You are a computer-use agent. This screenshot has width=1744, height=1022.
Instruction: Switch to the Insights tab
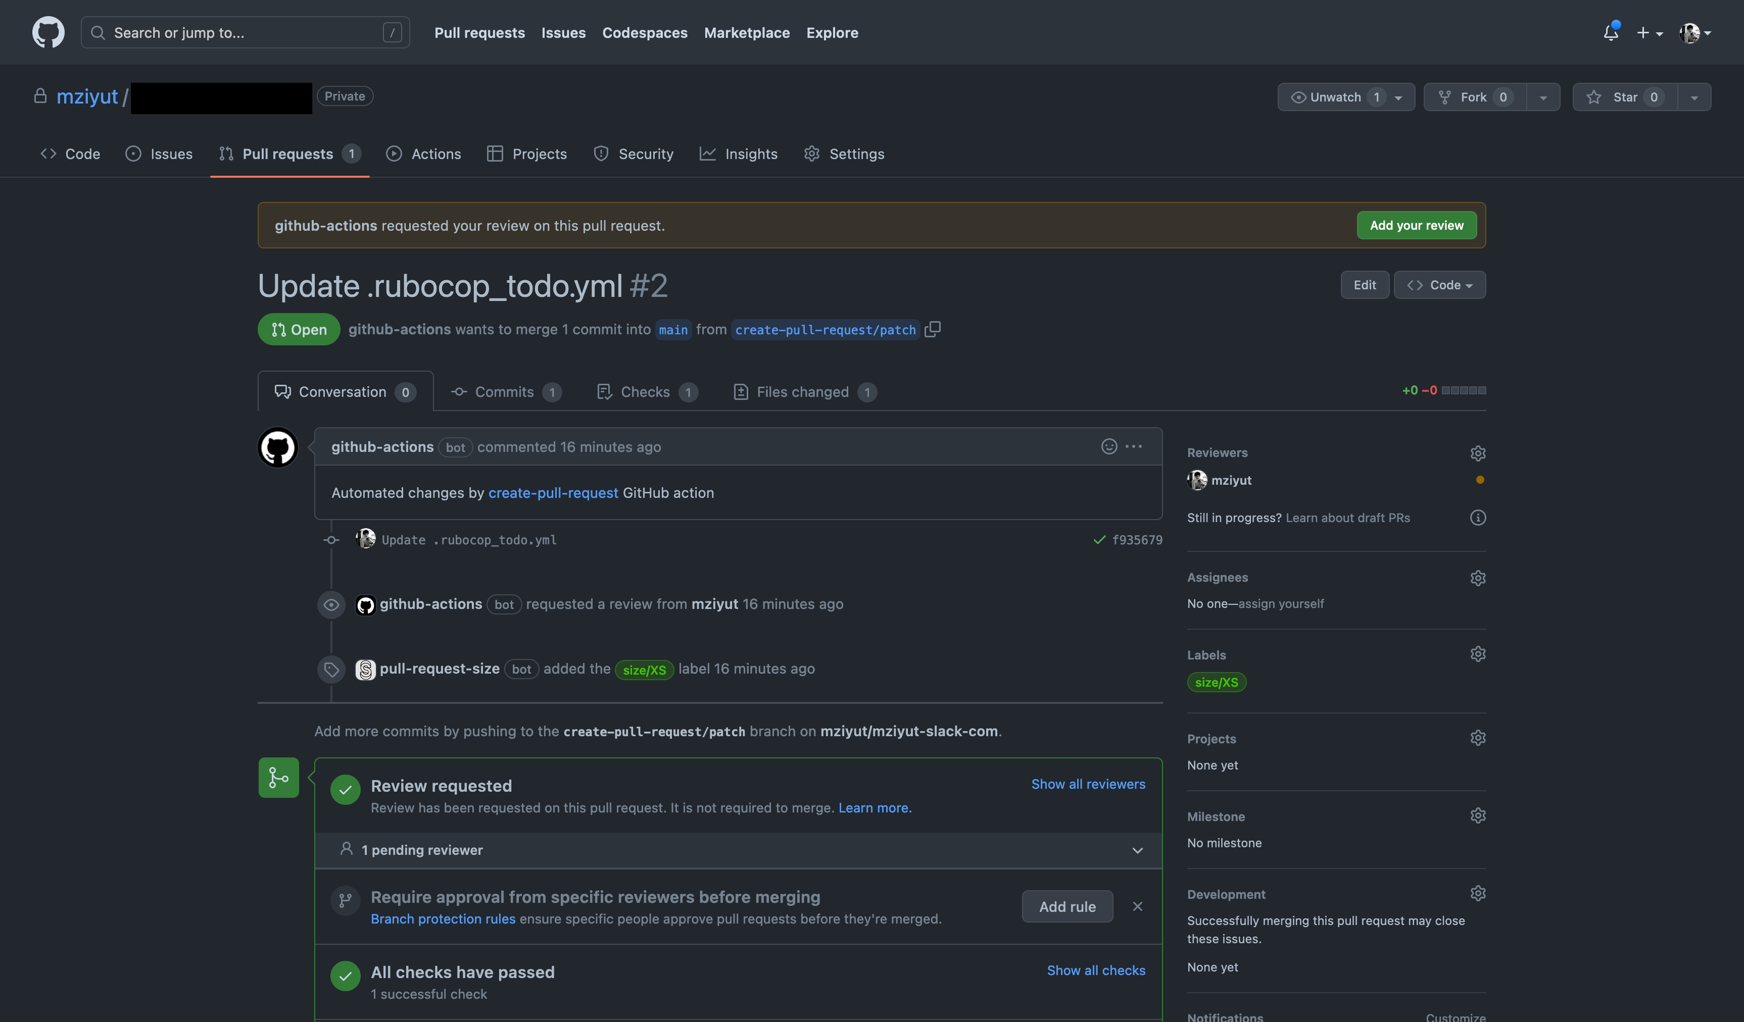[739, 154]
